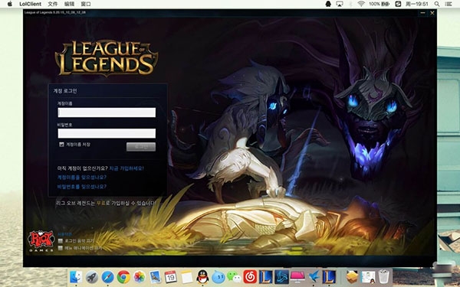Open the 사용약관 link above the checkboxes
This screenshot has width=460, height=287.
[x=64, y=234]
